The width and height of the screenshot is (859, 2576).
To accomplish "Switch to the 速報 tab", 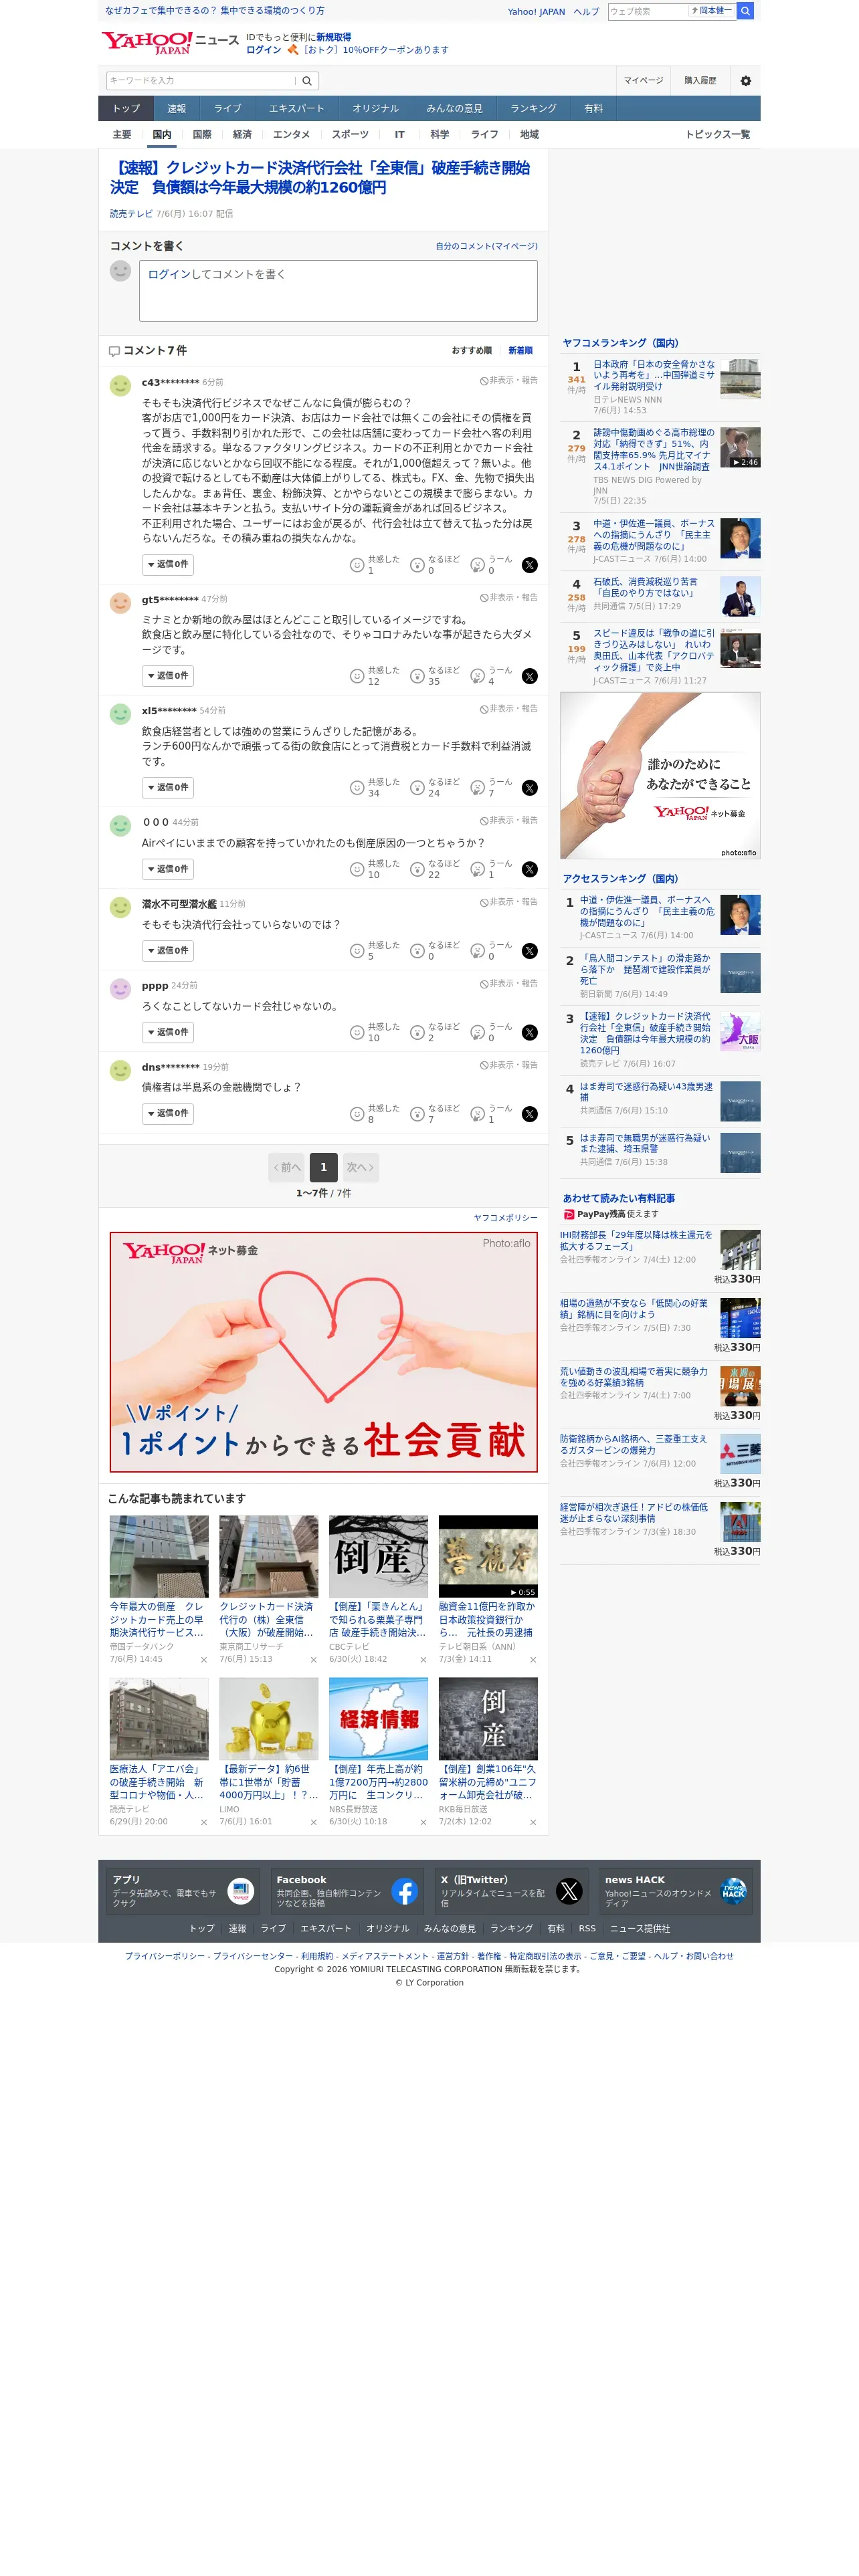I will click(177, 109).
